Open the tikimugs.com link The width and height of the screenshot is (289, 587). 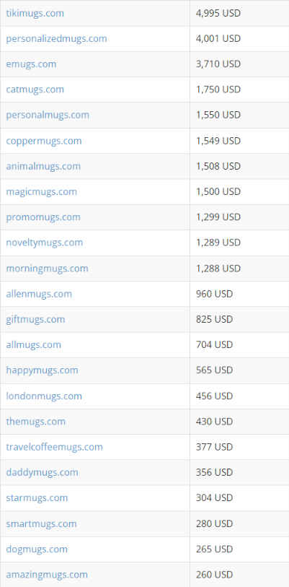(35, 14)
